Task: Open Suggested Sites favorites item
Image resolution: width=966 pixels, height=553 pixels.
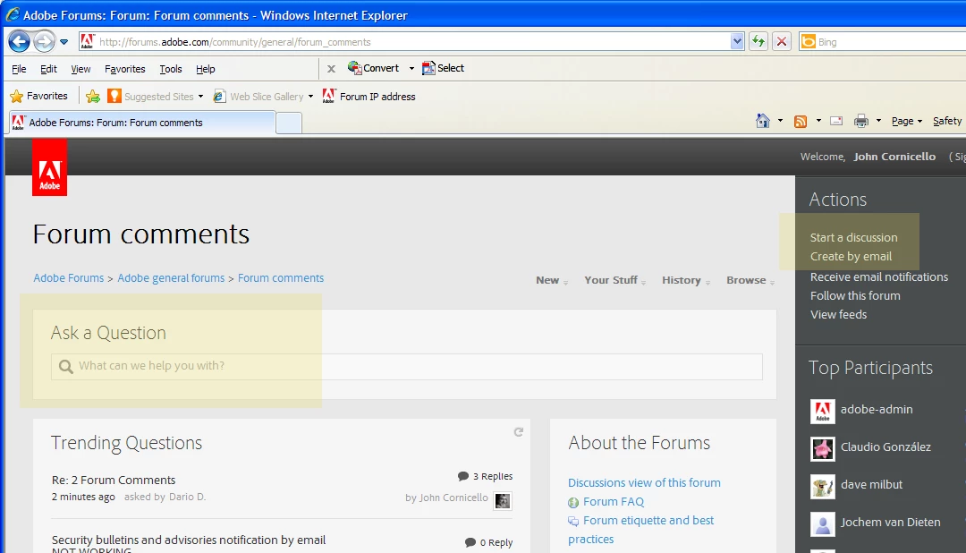Action: pos(151,96)
